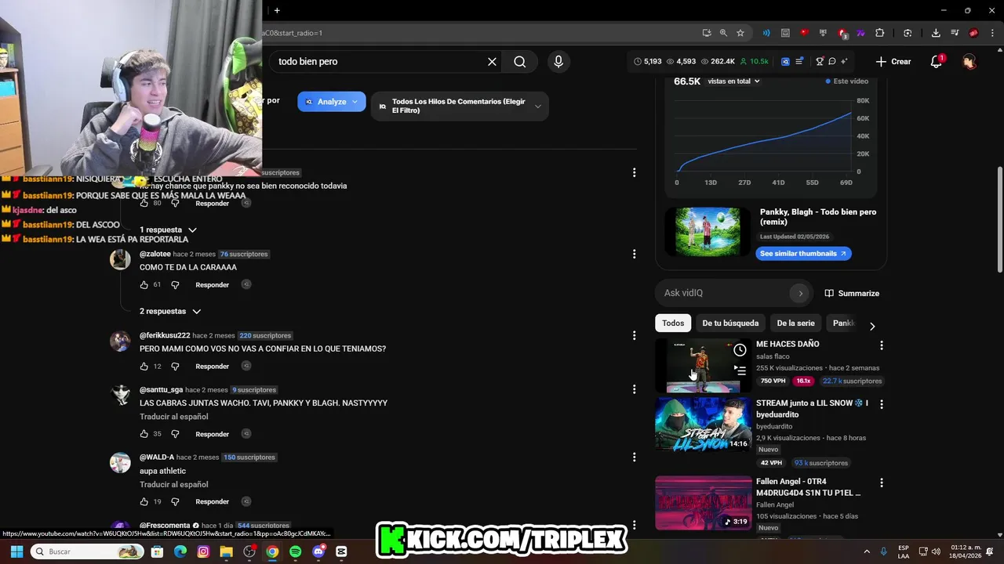The image size is (1004, 564).
Task: Open more options for santtu_sga comment
Action: point(634,389)
